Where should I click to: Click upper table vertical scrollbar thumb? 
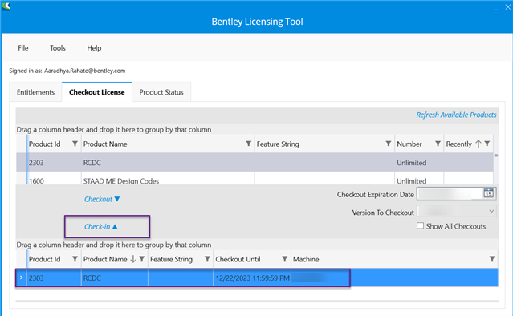click(496, 156)
